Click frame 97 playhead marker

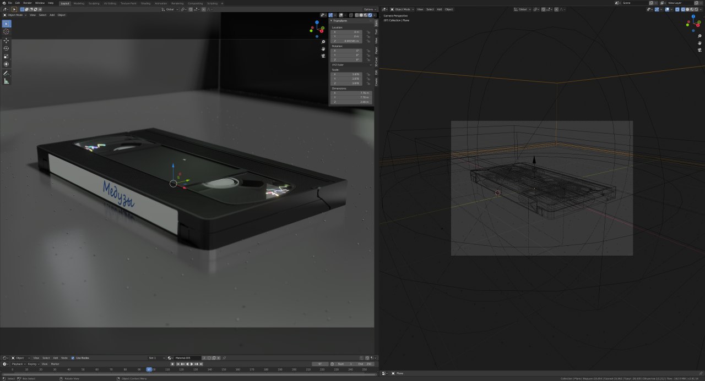(x=149, y=369)
